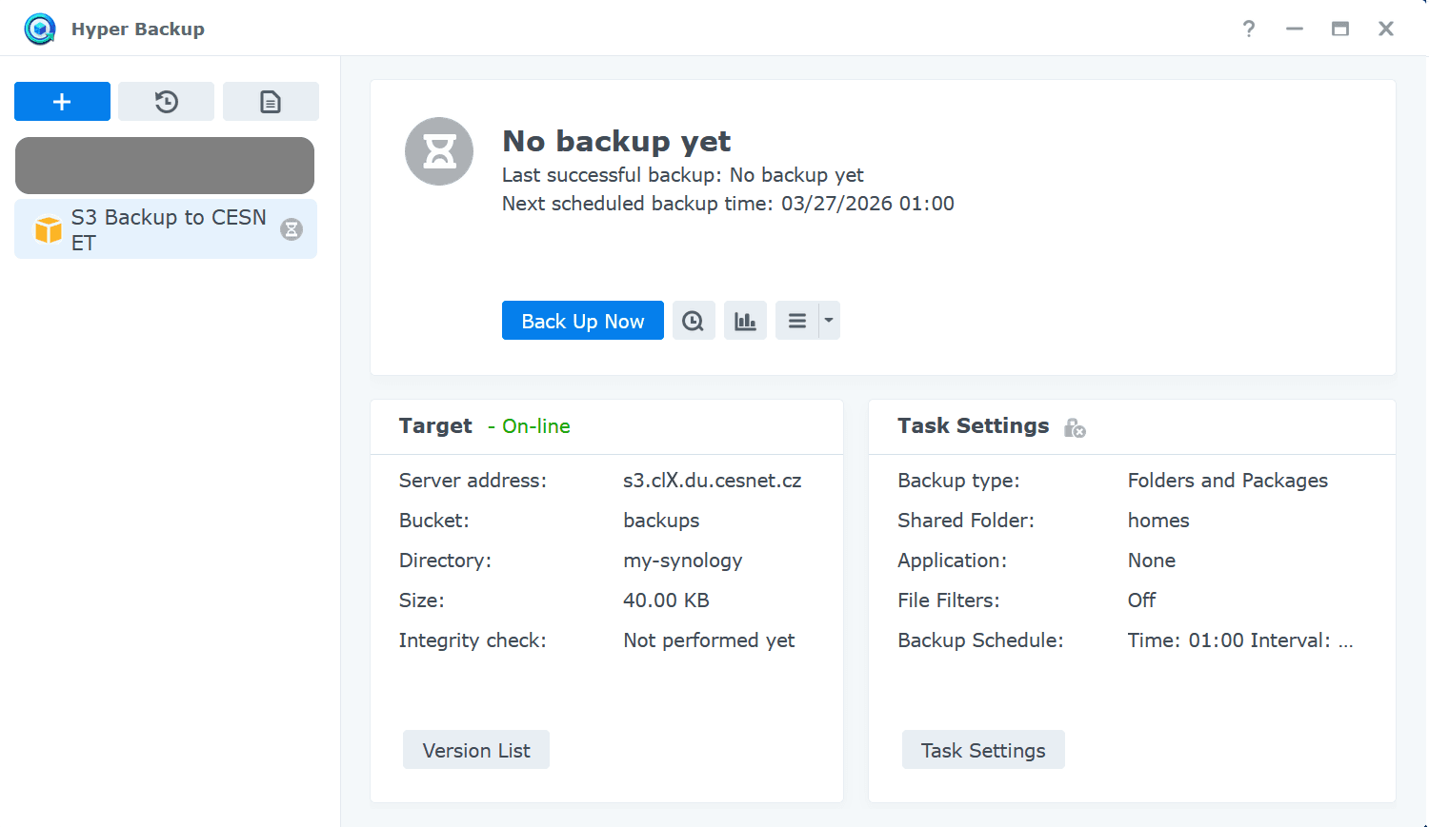1429x827 pixels.
Task: Click the Target panel header
Action: 435,425
